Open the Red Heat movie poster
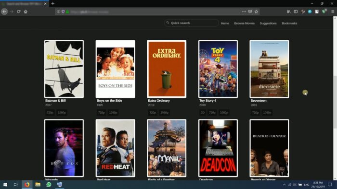Image resolution: width=337 pixels, height=189 pixels. coord(116,148)
